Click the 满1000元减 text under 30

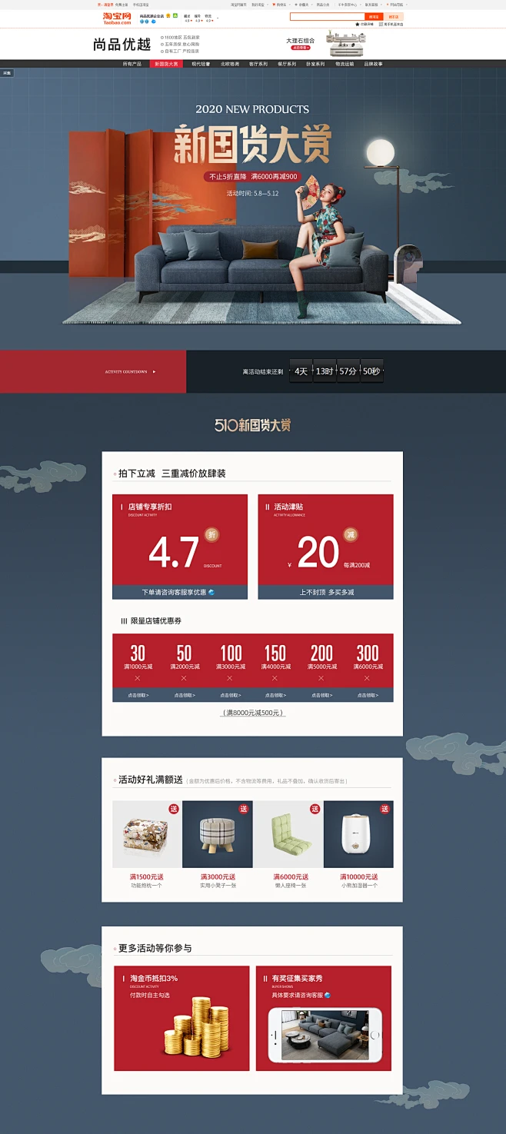click(138, 667)
